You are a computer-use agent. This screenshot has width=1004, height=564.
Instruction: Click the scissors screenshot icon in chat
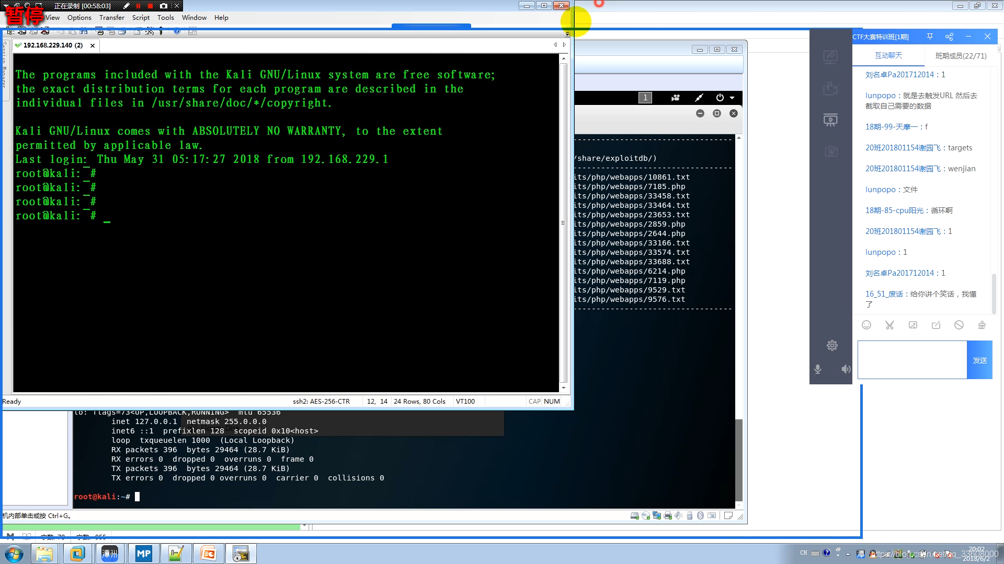889,325
